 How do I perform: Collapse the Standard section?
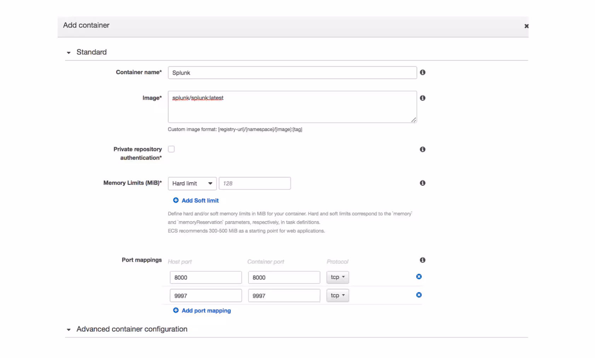tap(69, 53)
